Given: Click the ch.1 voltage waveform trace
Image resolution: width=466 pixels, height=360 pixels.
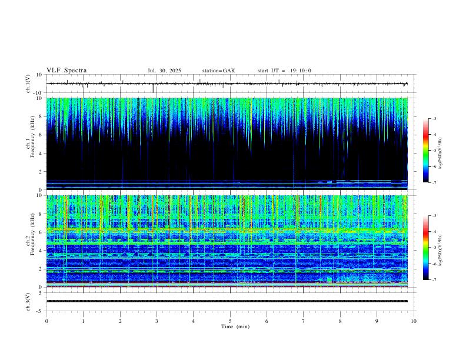Looking at the screenshot, I should pos(227,84).
